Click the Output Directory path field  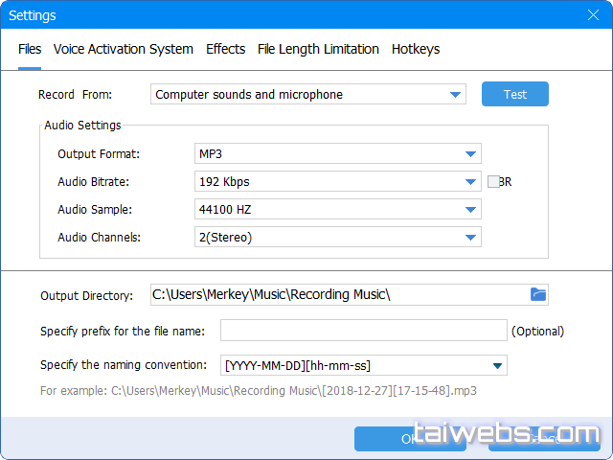click(335, 294)
